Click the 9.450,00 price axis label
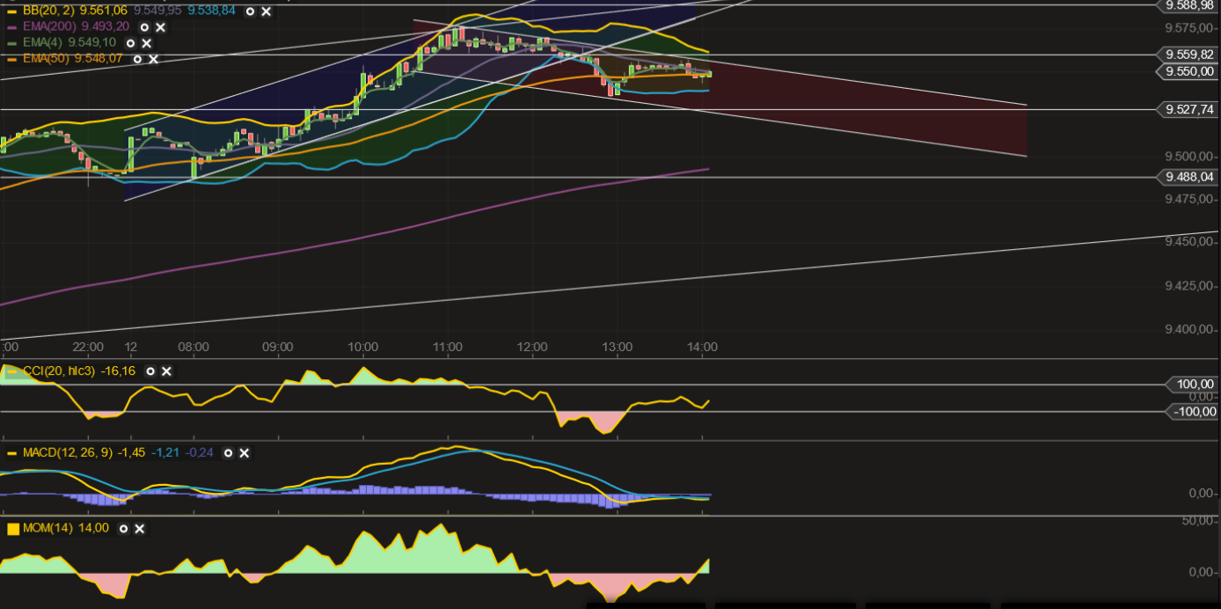Screen dimensions: 1221x609 pos(1189,242)
